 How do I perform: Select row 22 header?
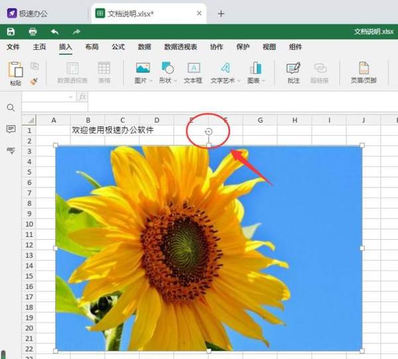(x=29, y=349)
